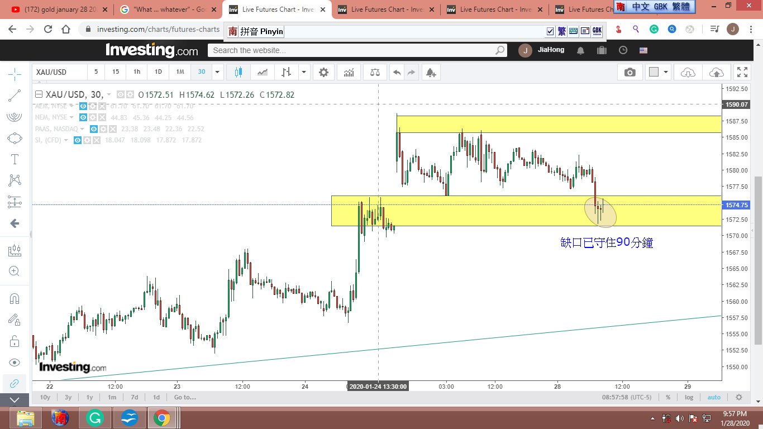Image resolution: width=763 pixels, height=429 pixels.
Task: Click the website search field
Action: pos(357,50)
